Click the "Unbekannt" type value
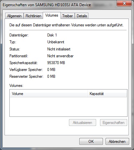 pyautogui.click(x=56, y=42)
